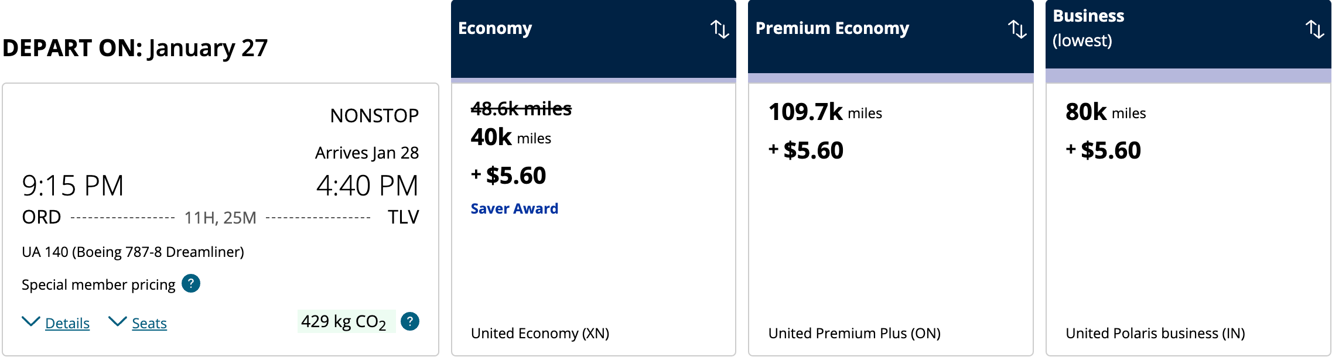Click the Special member pricing text
The height and width of the screenshot is (357, 1332).
point(98,284)
